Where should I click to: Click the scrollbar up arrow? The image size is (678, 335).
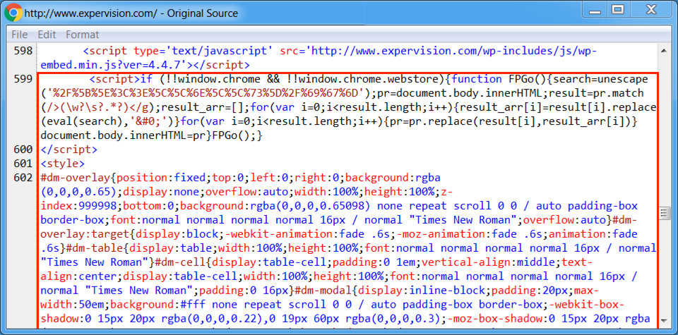tap(664, 51)
